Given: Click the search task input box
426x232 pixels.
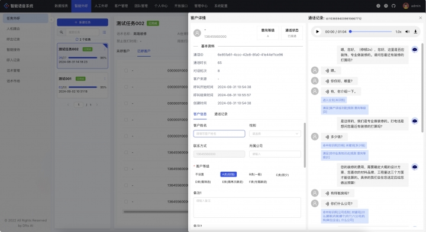Looking at the screenshot, I should [82, 32].
